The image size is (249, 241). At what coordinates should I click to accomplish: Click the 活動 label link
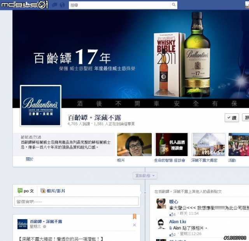[x=232, y=160]
